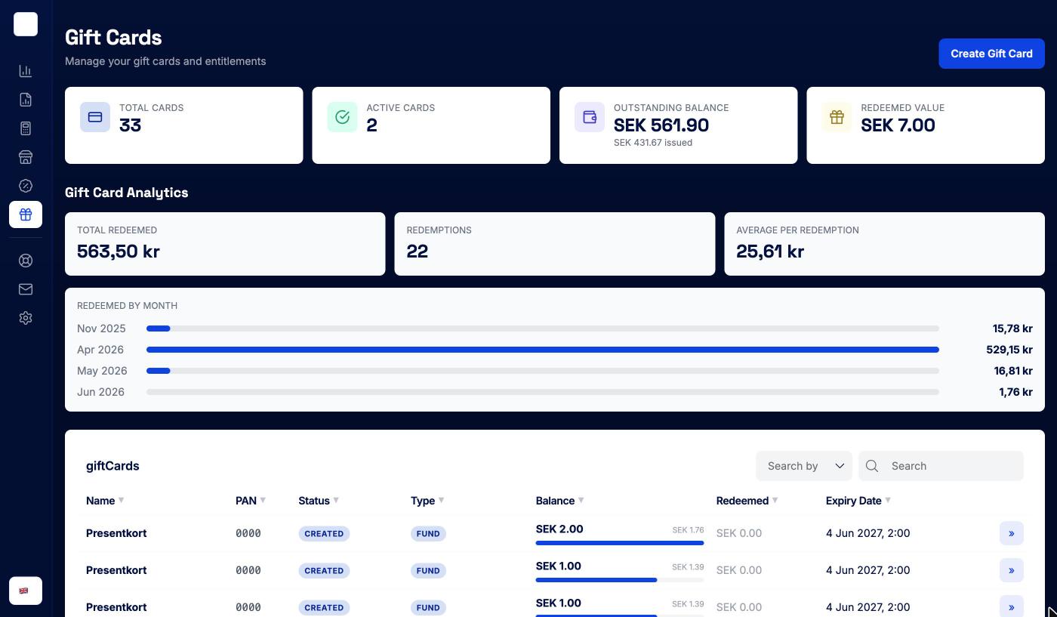Sort table by Balance column
The image size is (1057, 617).
pos(559,501)
